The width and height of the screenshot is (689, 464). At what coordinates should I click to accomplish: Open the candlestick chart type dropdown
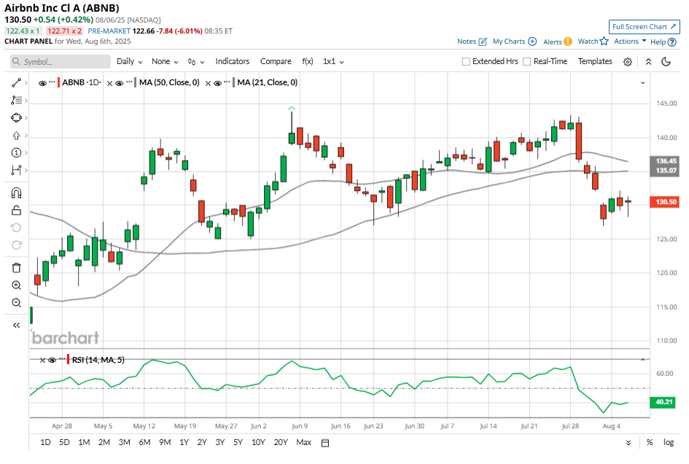[x=196, y=62]
